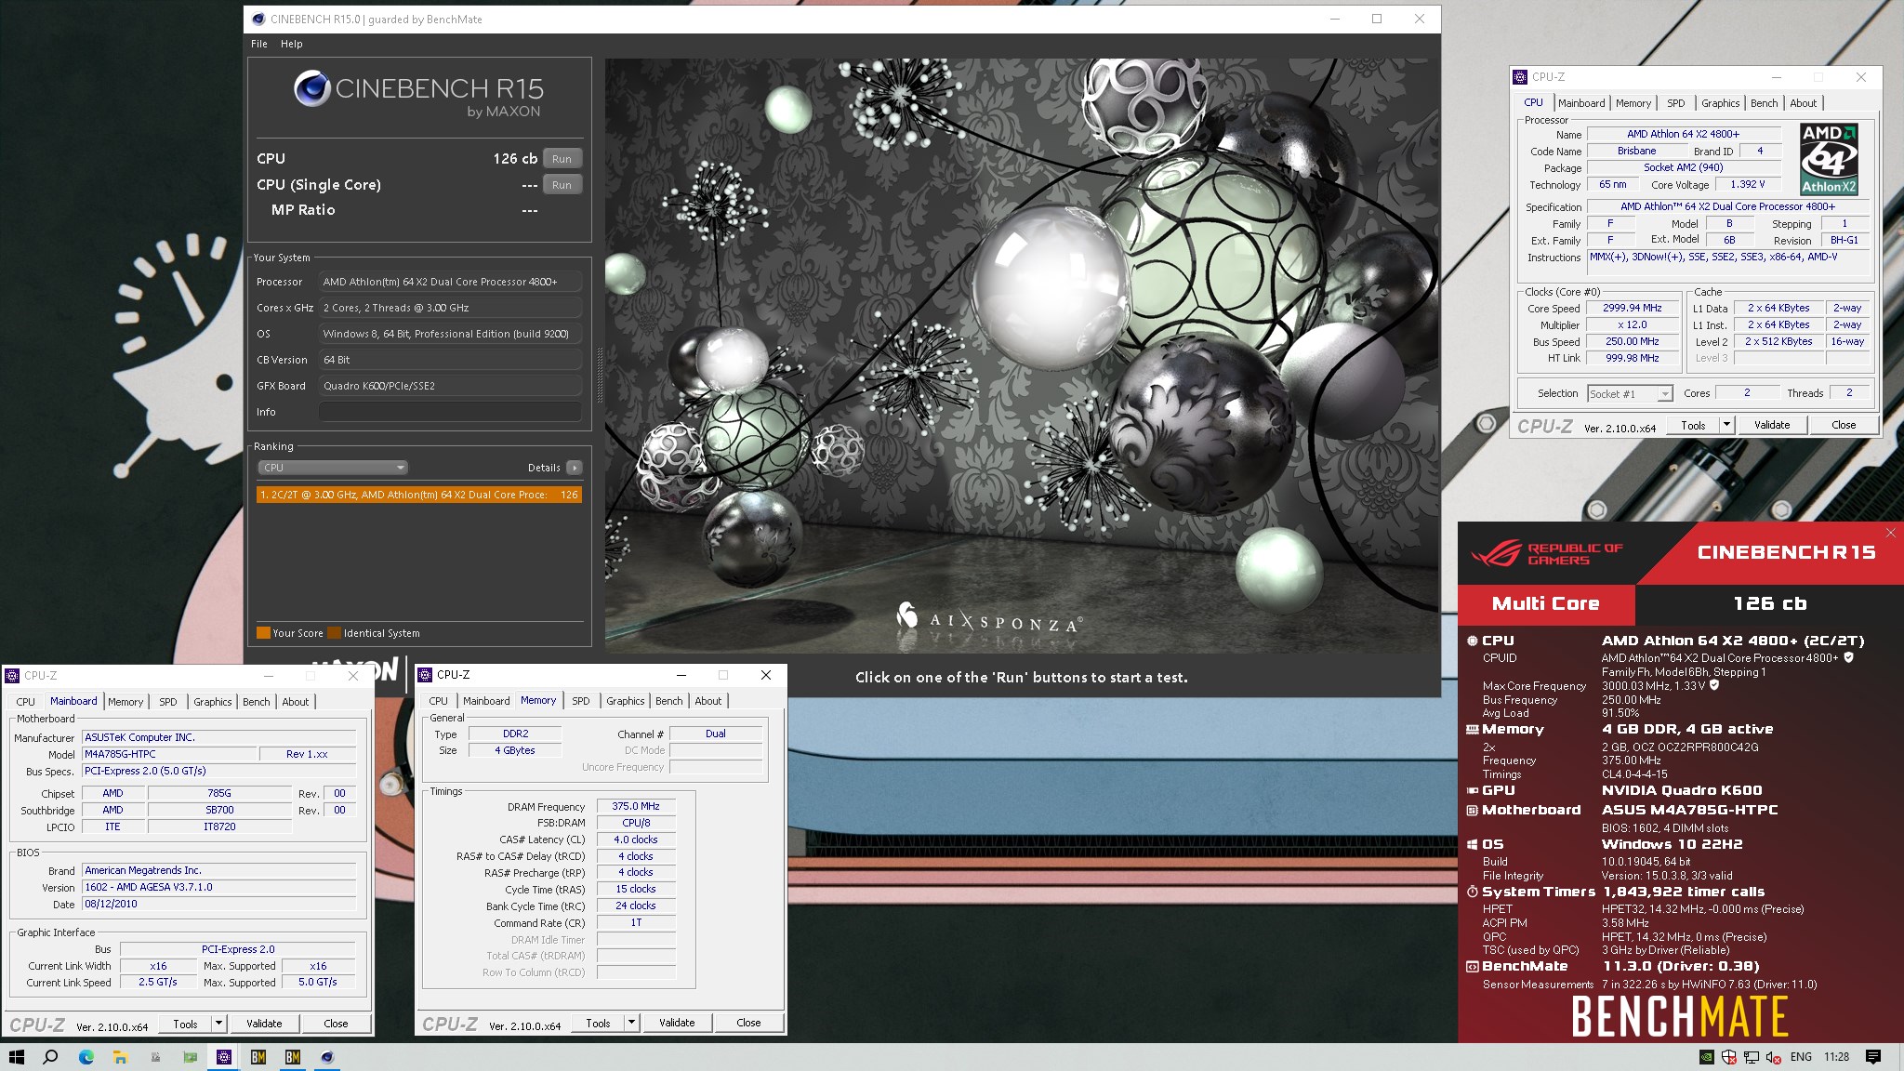Select the SPD tab in CPU-Z Memory window
This screenshot has height=1071, width=1904.
click(581, 701)
